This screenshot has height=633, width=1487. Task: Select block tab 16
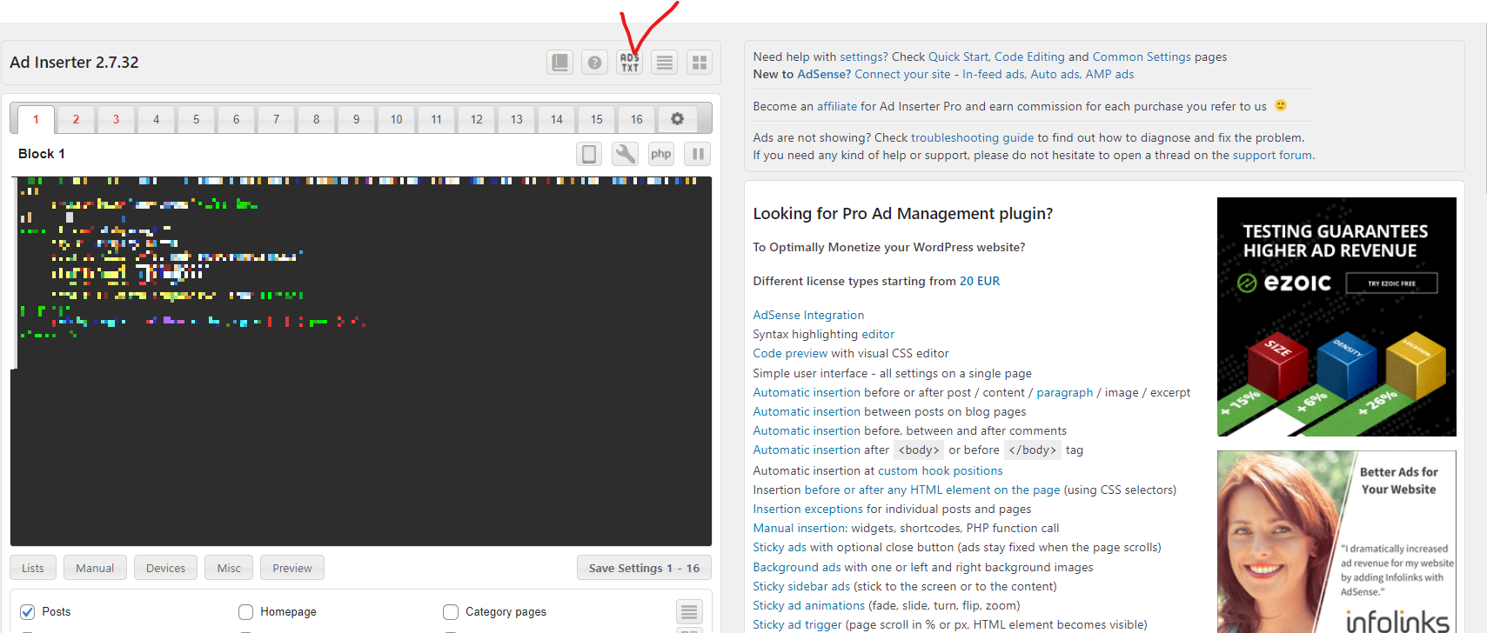point(636,119)
